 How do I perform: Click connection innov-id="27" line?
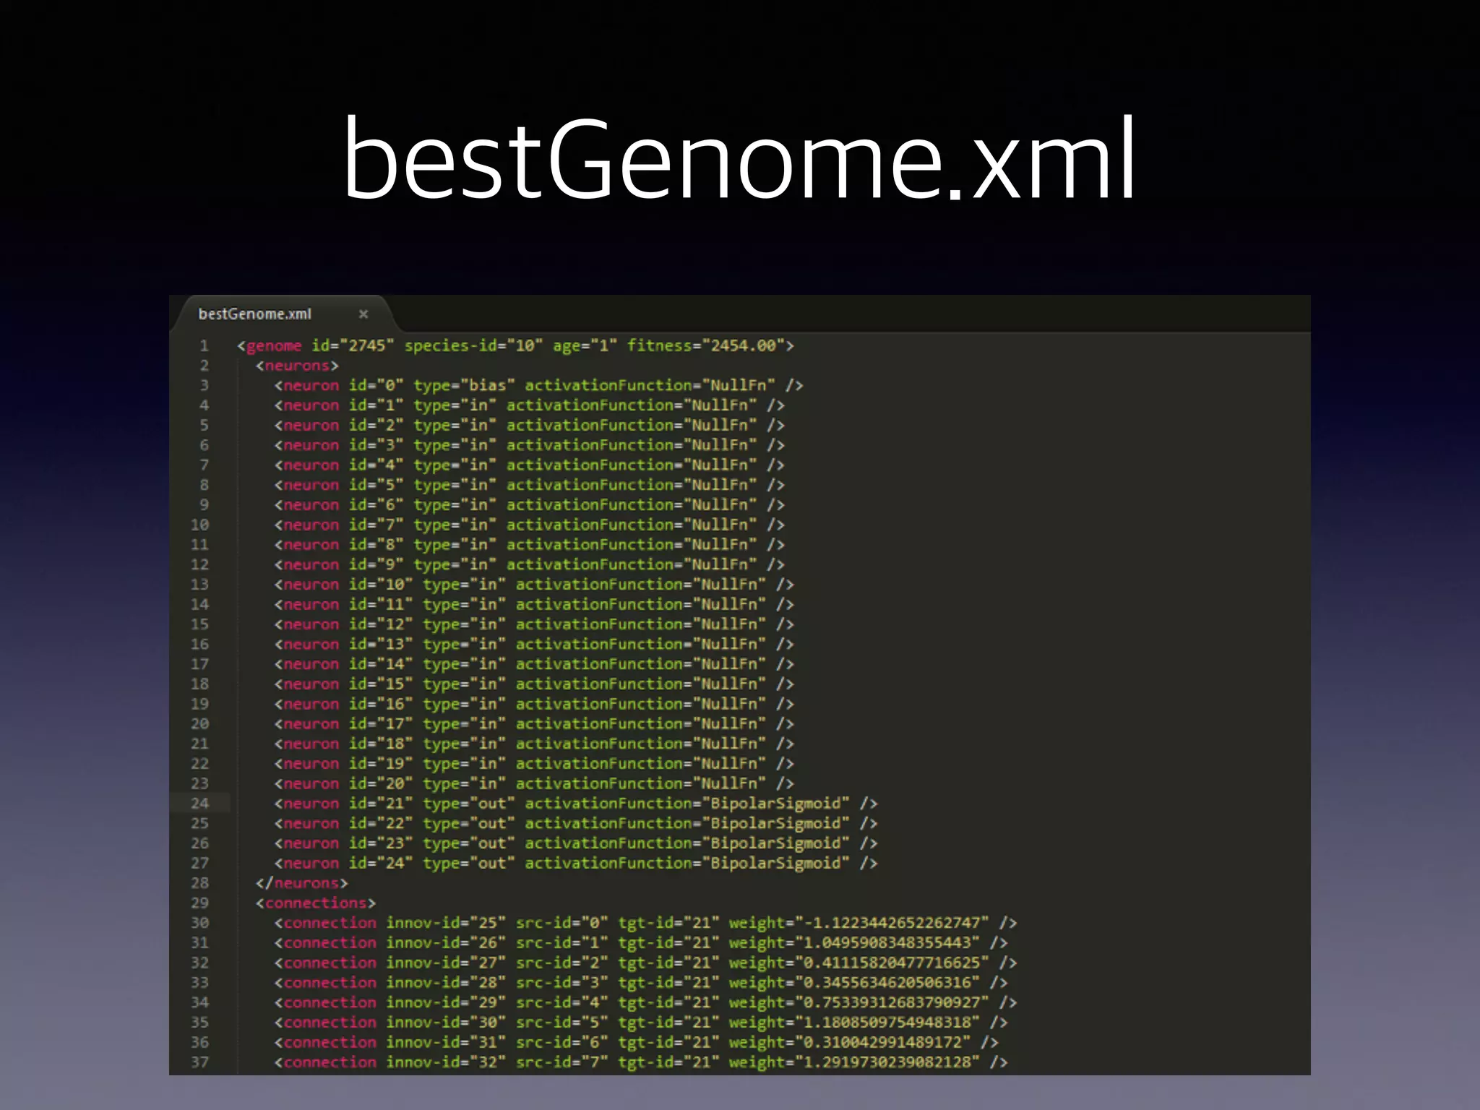click(x=645, y=963)
